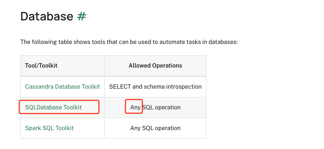Click the Database heading text

(x=46, y=16)
